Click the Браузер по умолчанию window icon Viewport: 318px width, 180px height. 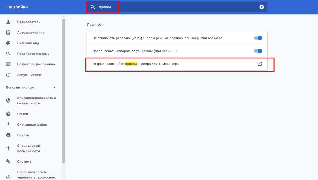8,64
